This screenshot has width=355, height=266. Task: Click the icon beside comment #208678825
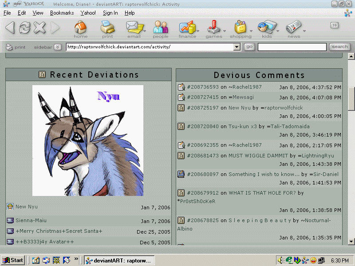coord(181,220)
